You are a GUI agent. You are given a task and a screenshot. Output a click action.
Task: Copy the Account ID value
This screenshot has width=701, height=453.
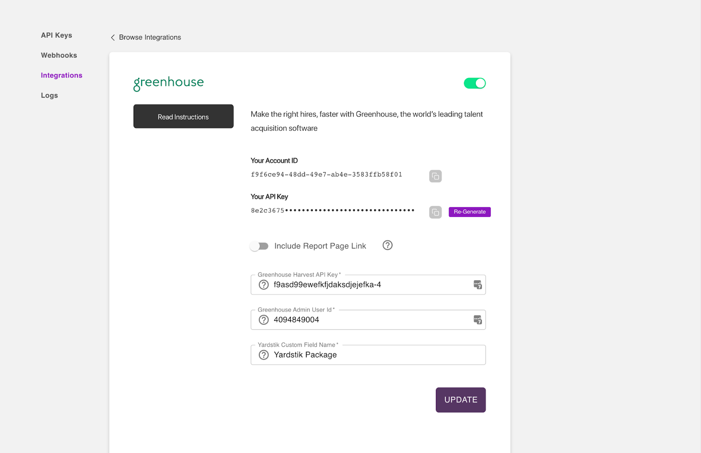click(435, 176)
